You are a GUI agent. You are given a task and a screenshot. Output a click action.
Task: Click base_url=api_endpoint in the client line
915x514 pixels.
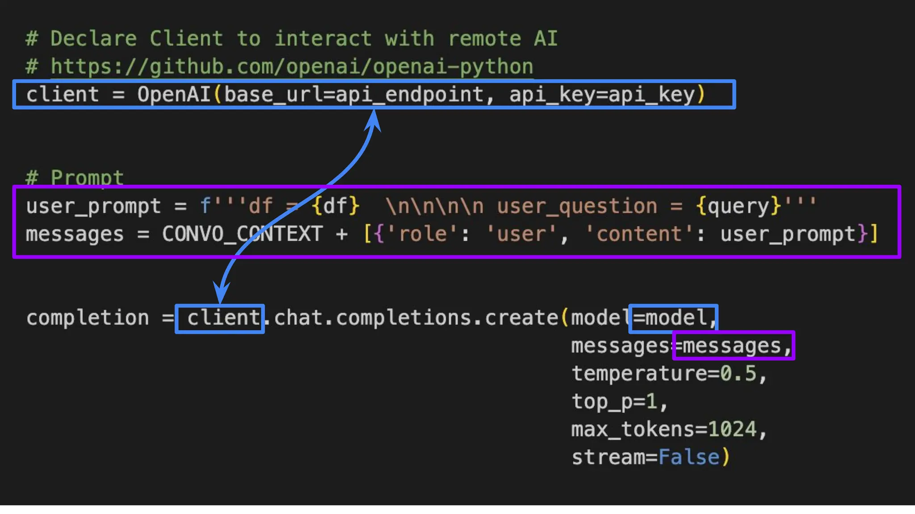tap(353, 95)
